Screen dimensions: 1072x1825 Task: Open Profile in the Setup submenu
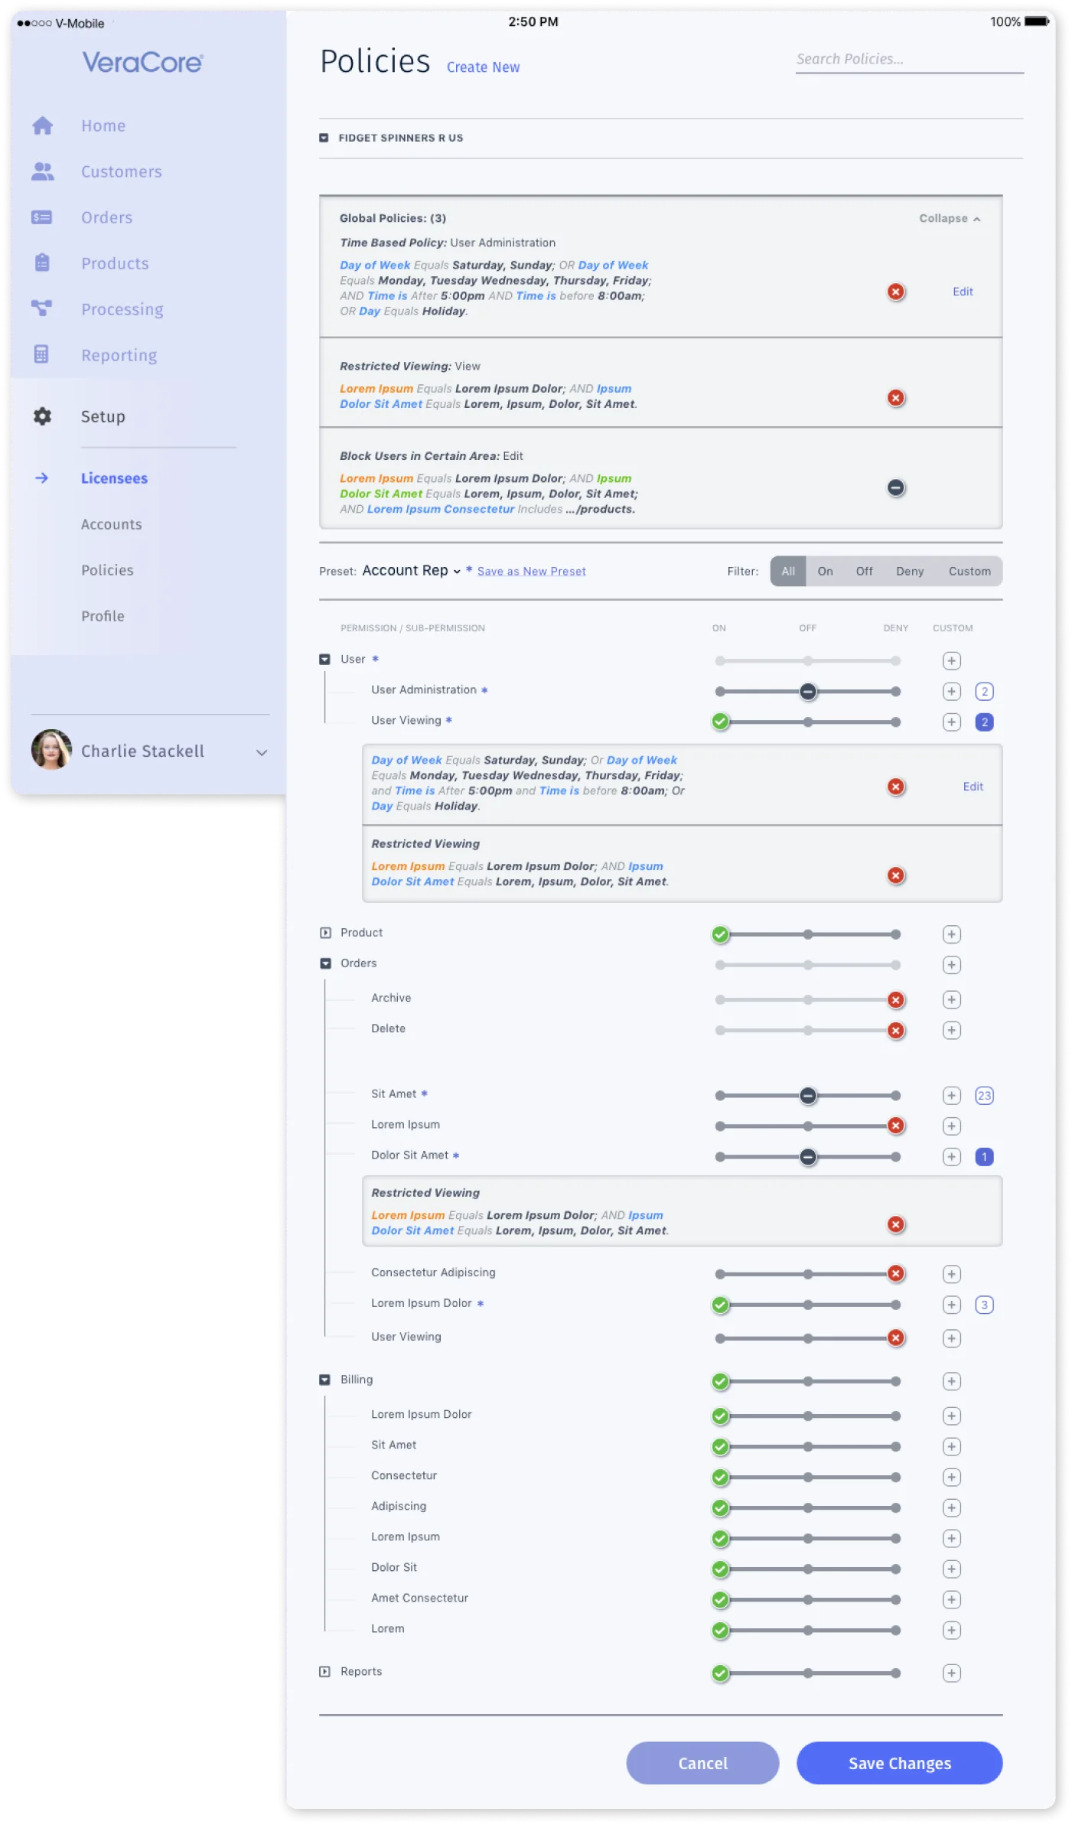103,616
